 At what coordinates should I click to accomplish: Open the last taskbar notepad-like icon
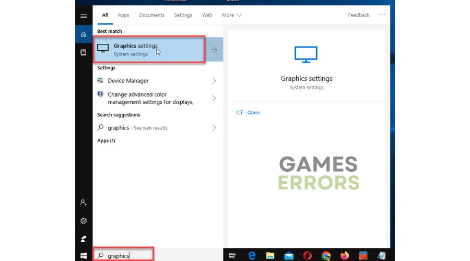[x=382, y=256]
